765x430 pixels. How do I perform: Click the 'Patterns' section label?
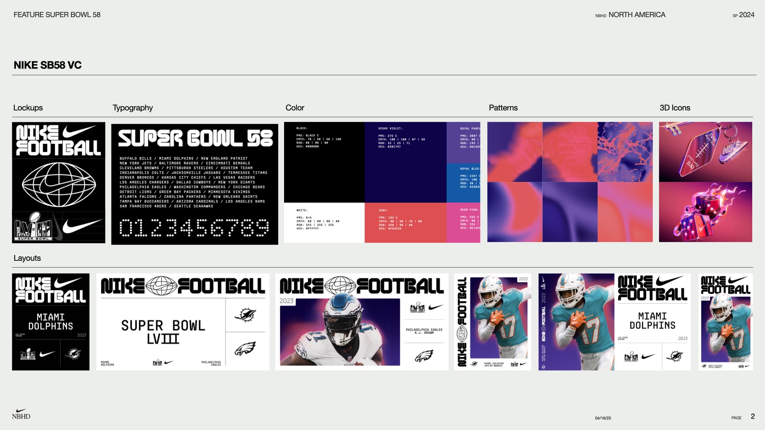click(x=503, y=108)
